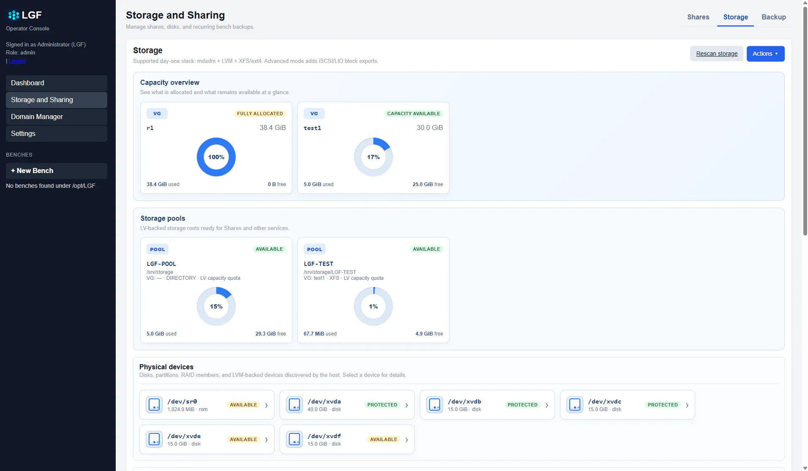Image resolution: width=808 pixels, height=471 pixels.
Task: Expand /dev/xvdf device details chevron
Action: click(x=407, y=440)
